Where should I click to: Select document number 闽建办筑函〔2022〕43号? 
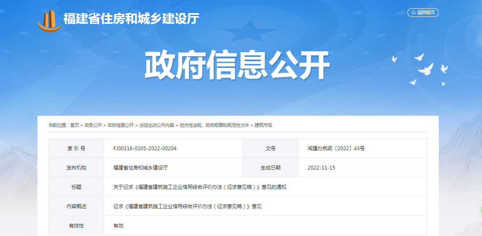[336, 149]
